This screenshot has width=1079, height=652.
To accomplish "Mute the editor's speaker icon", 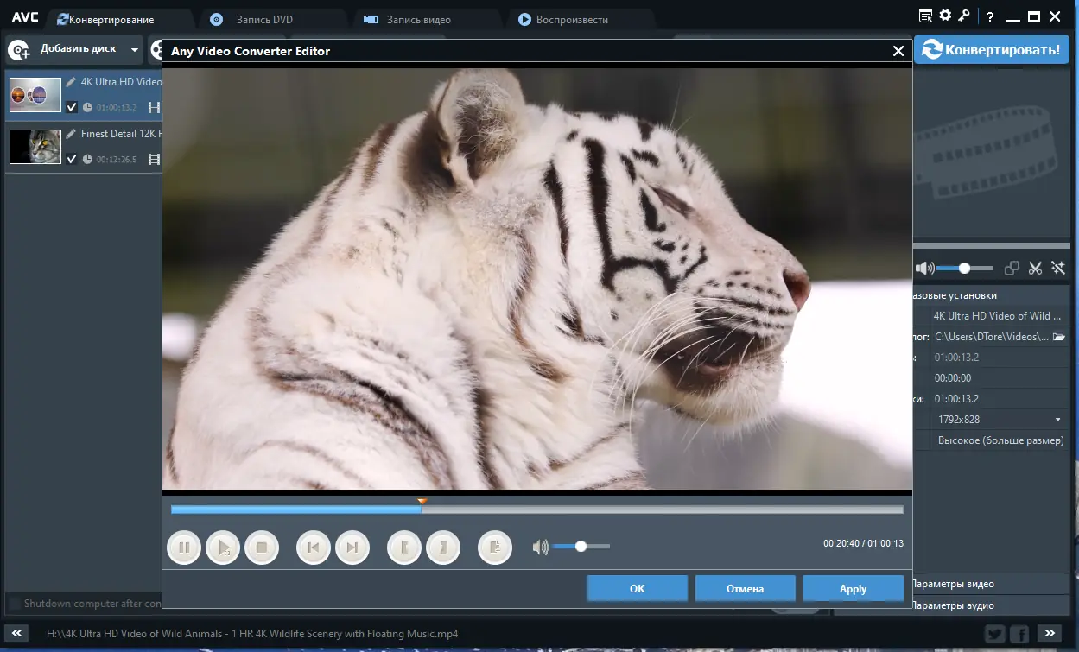I will [x=541, y=547].
